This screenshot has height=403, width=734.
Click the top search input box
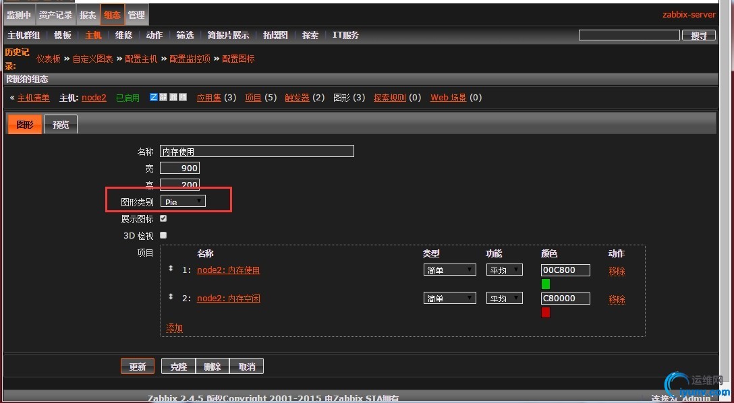(629, 35)
